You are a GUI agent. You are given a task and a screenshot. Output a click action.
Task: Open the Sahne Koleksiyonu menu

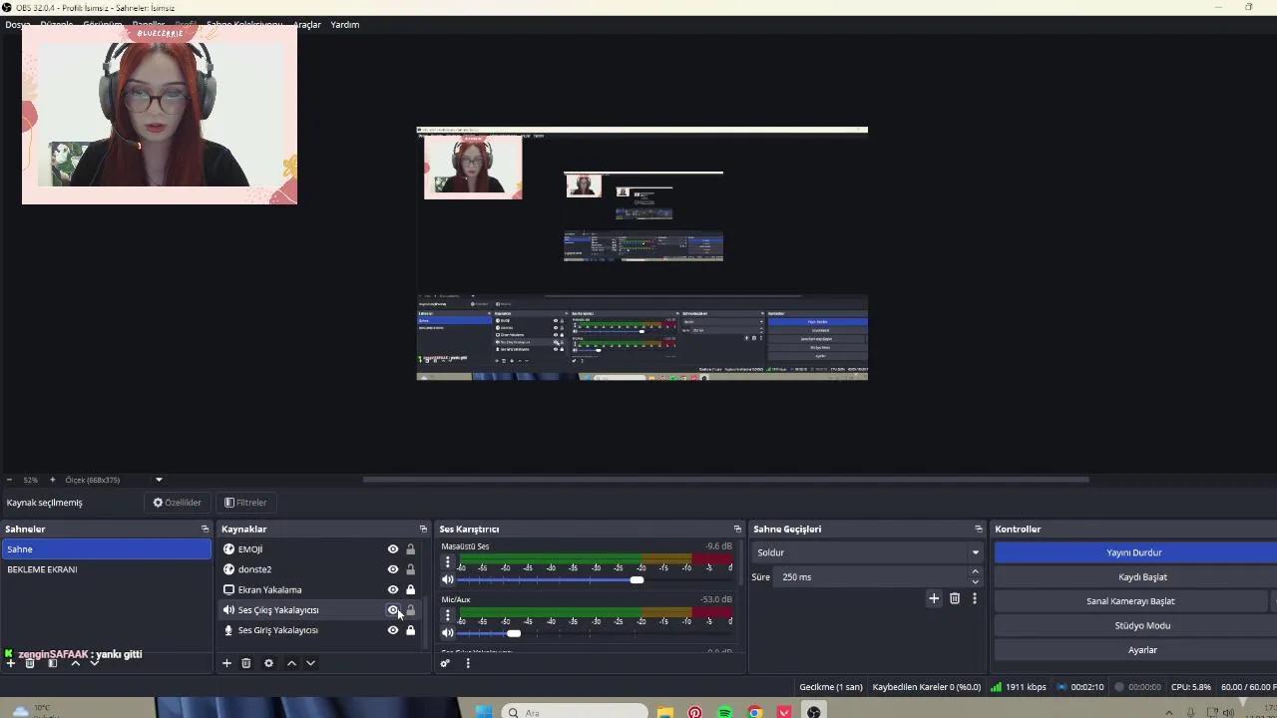tap(243, 24)
